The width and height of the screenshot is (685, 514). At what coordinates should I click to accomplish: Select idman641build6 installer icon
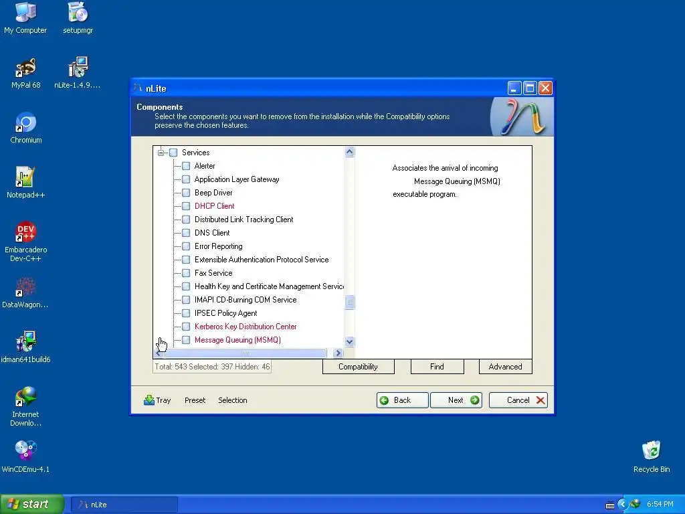click(25, 347)
